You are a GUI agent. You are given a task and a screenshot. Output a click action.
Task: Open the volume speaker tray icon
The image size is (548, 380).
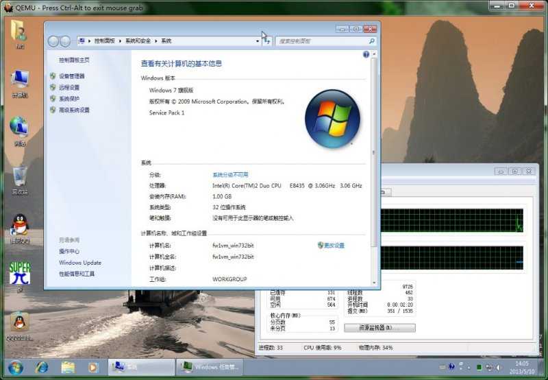pos(499,367)
